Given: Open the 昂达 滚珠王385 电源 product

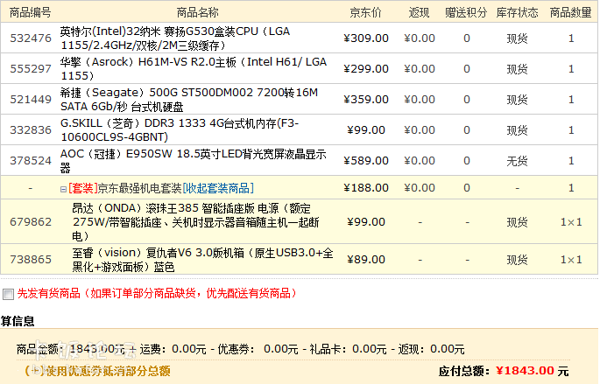Looking at the screenshot, I should [x=195, y=222].
